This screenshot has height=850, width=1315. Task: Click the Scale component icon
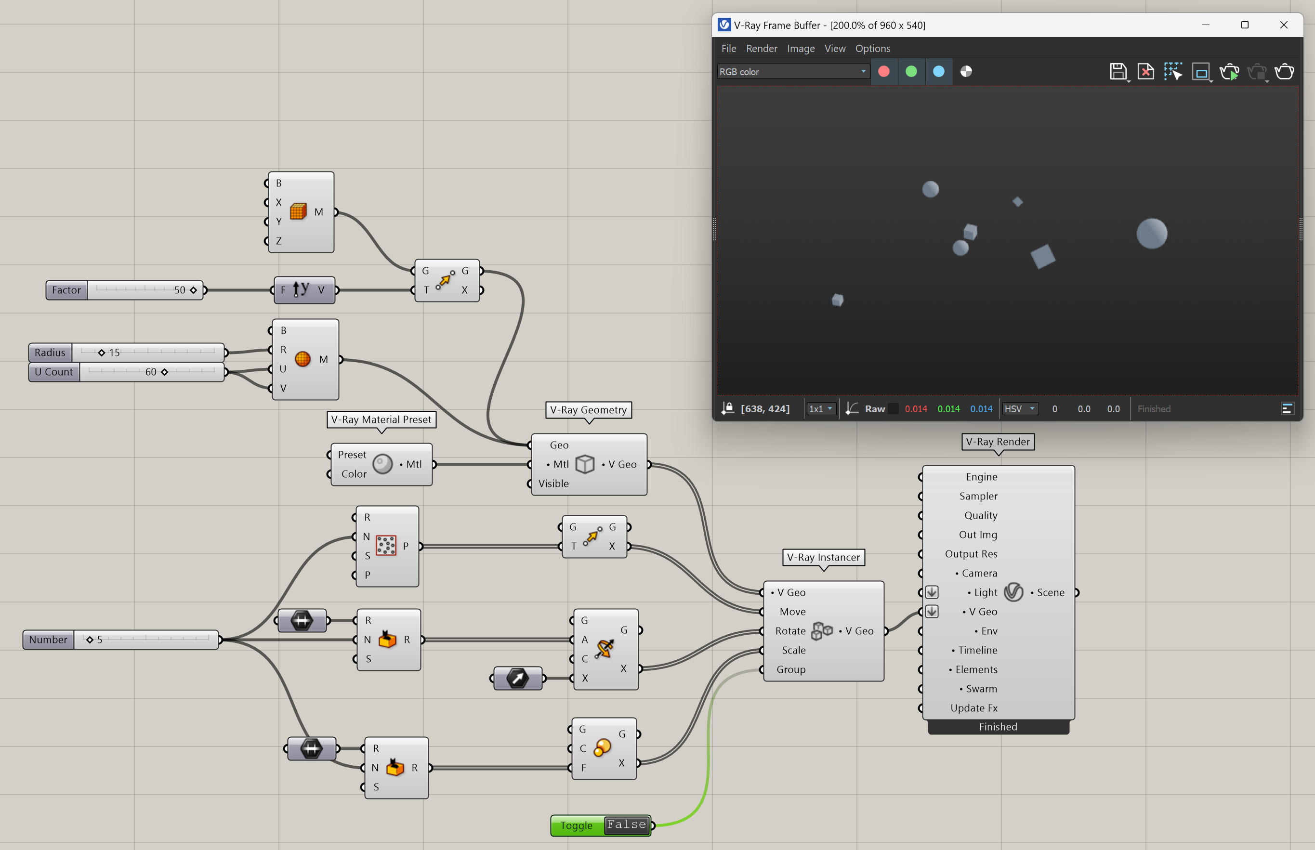coord(602,748)
